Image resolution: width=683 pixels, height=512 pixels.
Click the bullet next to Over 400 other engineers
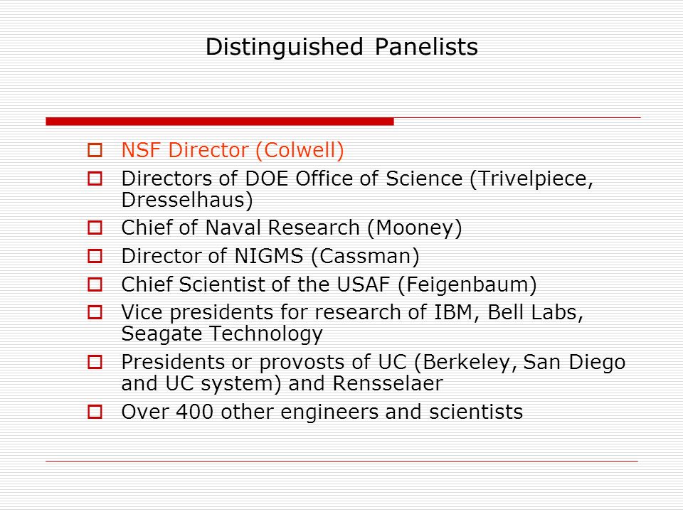click(x=95, y=412)
